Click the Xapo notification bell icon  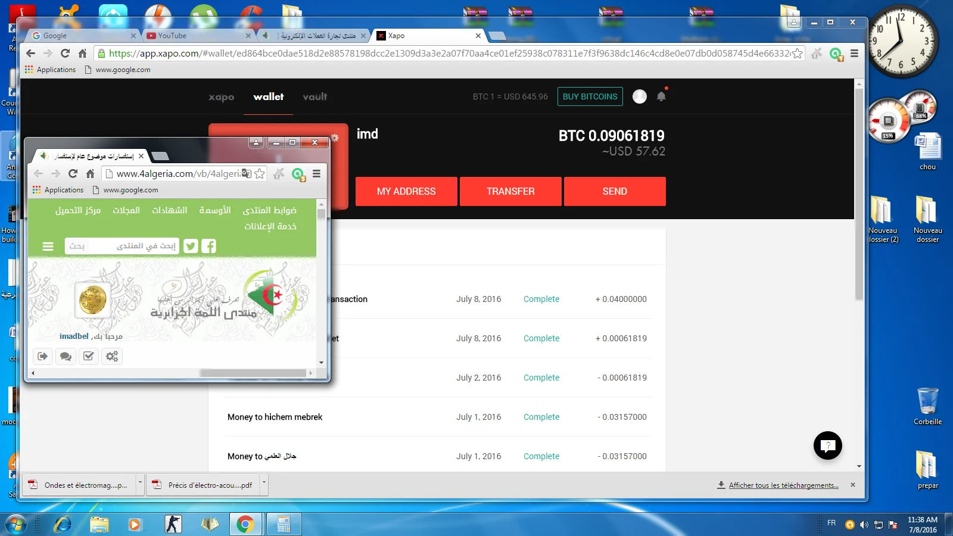[661, 96]
